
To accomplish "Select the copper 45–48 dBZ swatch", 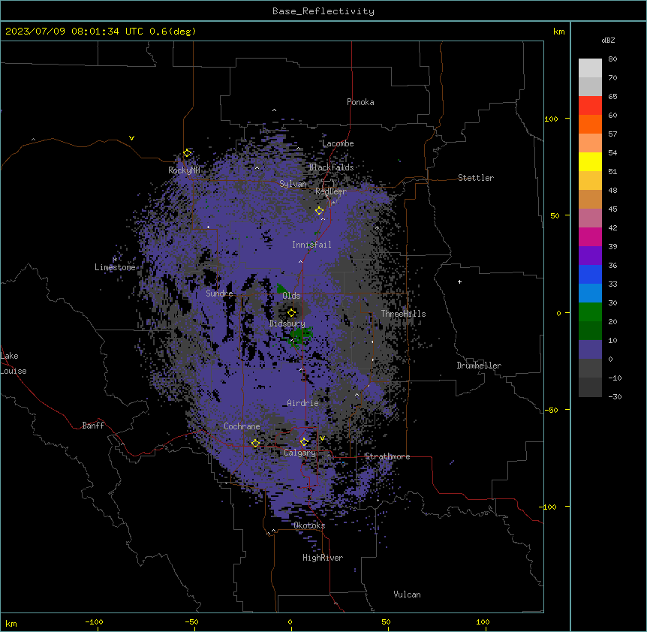I will [x=590, y=199].
